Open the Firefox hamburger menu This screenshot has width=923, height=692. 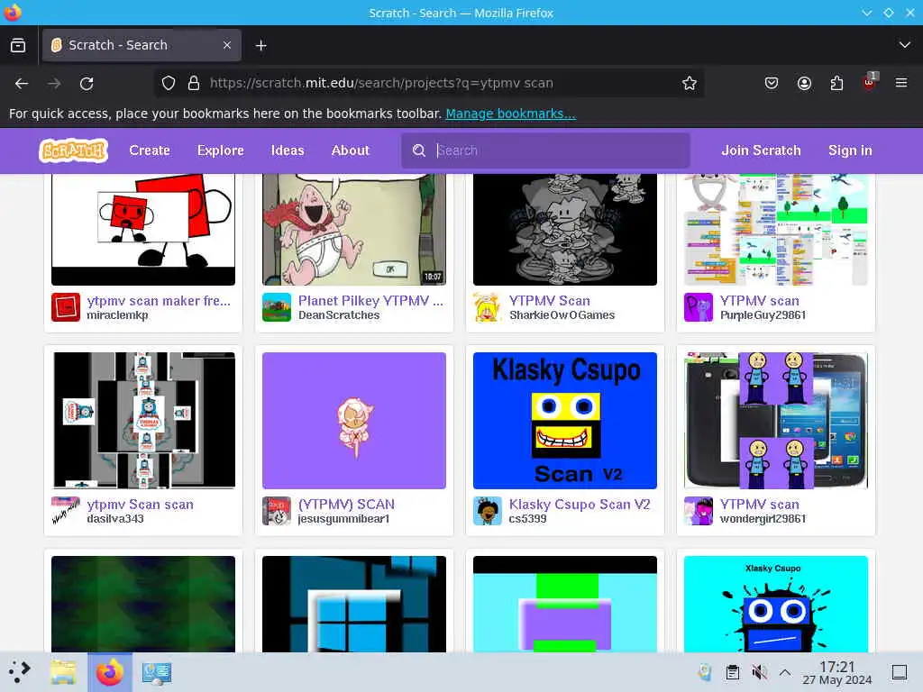click(901, 83)
